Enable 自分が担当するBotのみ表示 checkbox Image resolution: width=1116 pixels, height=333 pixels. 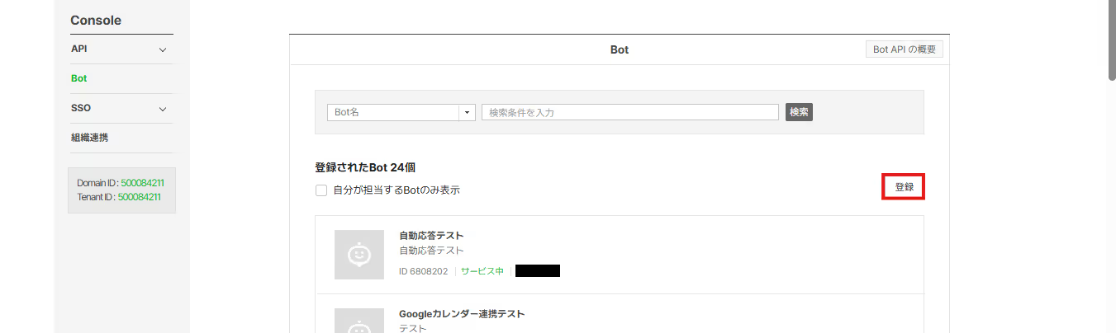click(x=321, y=190)
